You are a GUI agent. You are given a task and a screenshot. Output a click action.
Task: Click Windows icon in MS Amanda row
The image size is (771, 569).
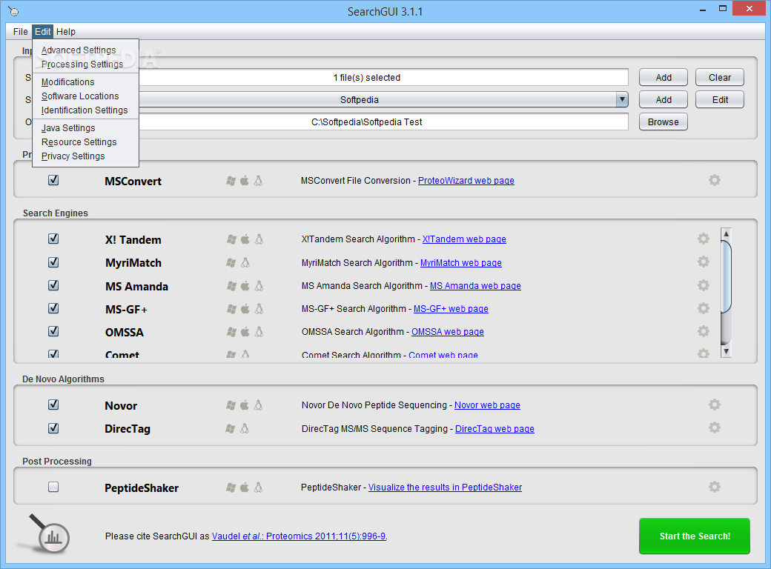click(231, 286)
